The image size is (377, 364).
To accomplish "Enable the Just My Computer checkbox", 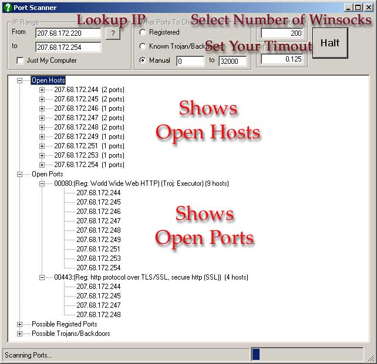I will click(x=21, y=60).
